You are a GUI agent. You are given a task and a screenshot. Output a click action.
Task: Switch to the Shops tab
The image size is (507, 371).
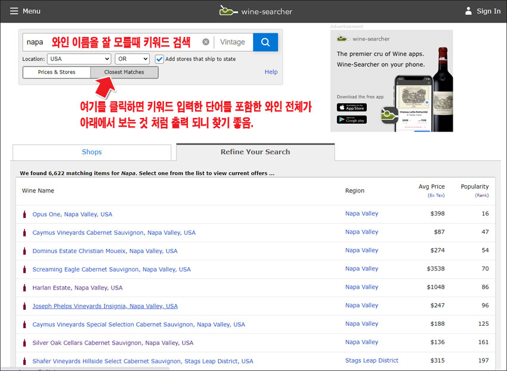click(92, 152)
